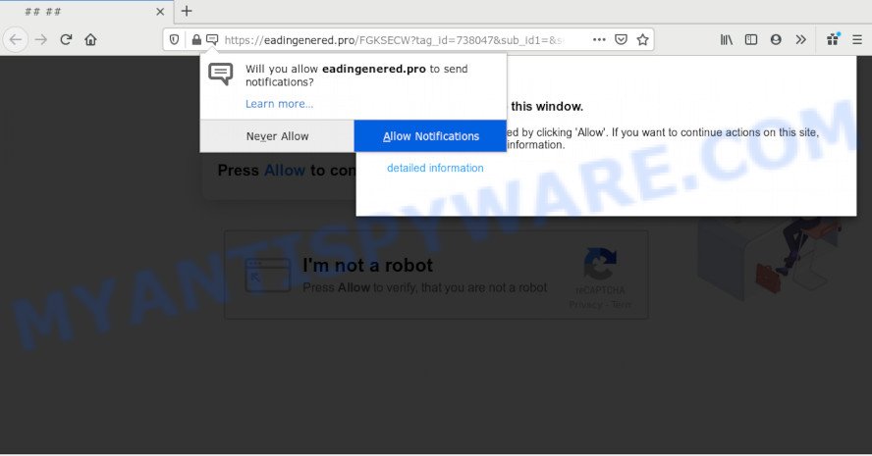Click the notification prompt speech bubble icon
This screenshot has height=456, width=872.
[x=221, y=74]
